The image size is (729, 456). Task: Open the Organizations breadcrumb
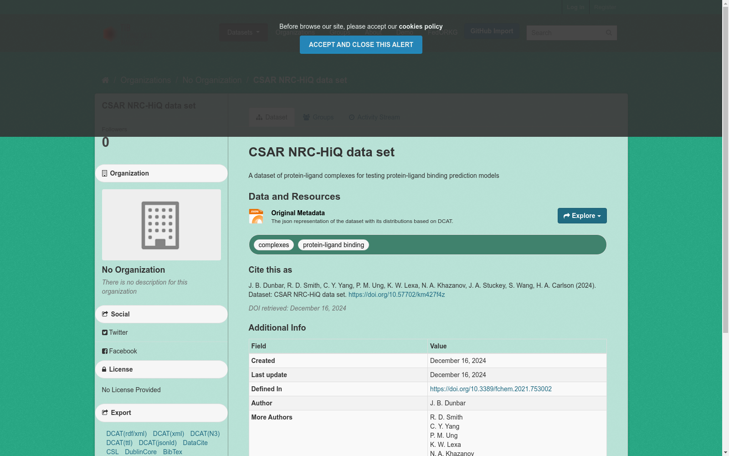(x=146, y=80)
